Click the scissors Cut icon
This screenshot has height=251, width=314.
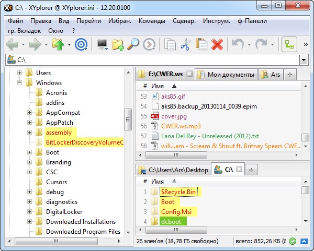click(185, 45)
